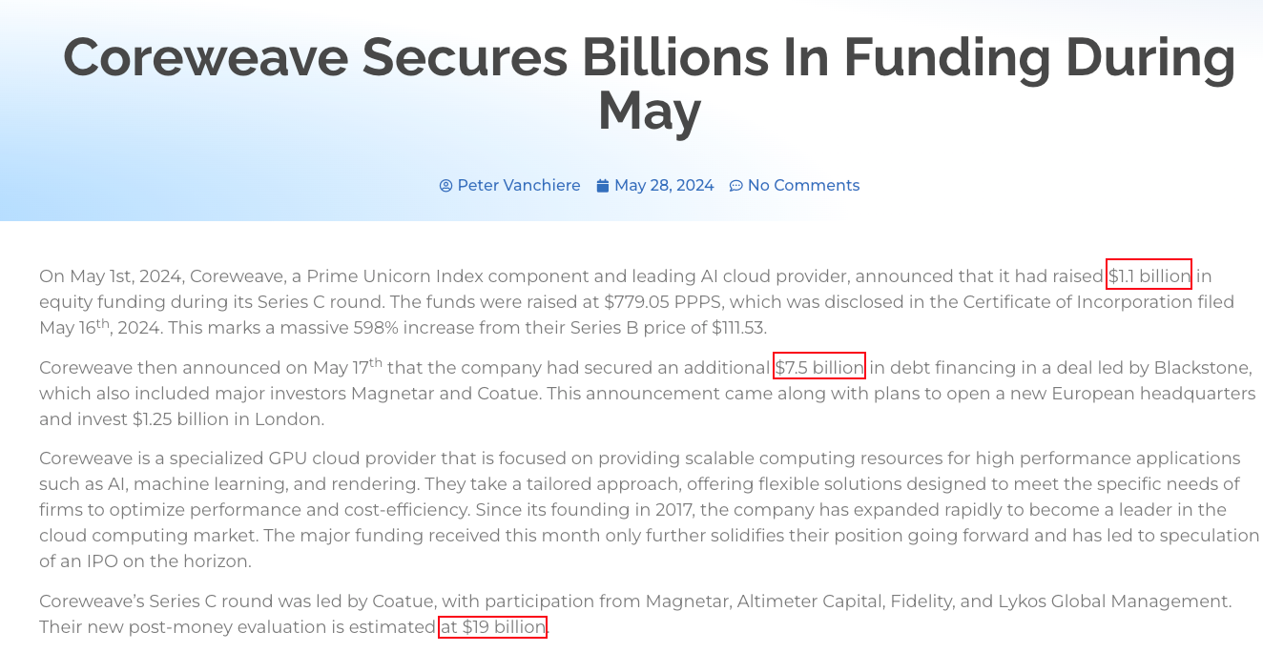Click the word May in the headline
The image size is (1263, 652).
650,111
